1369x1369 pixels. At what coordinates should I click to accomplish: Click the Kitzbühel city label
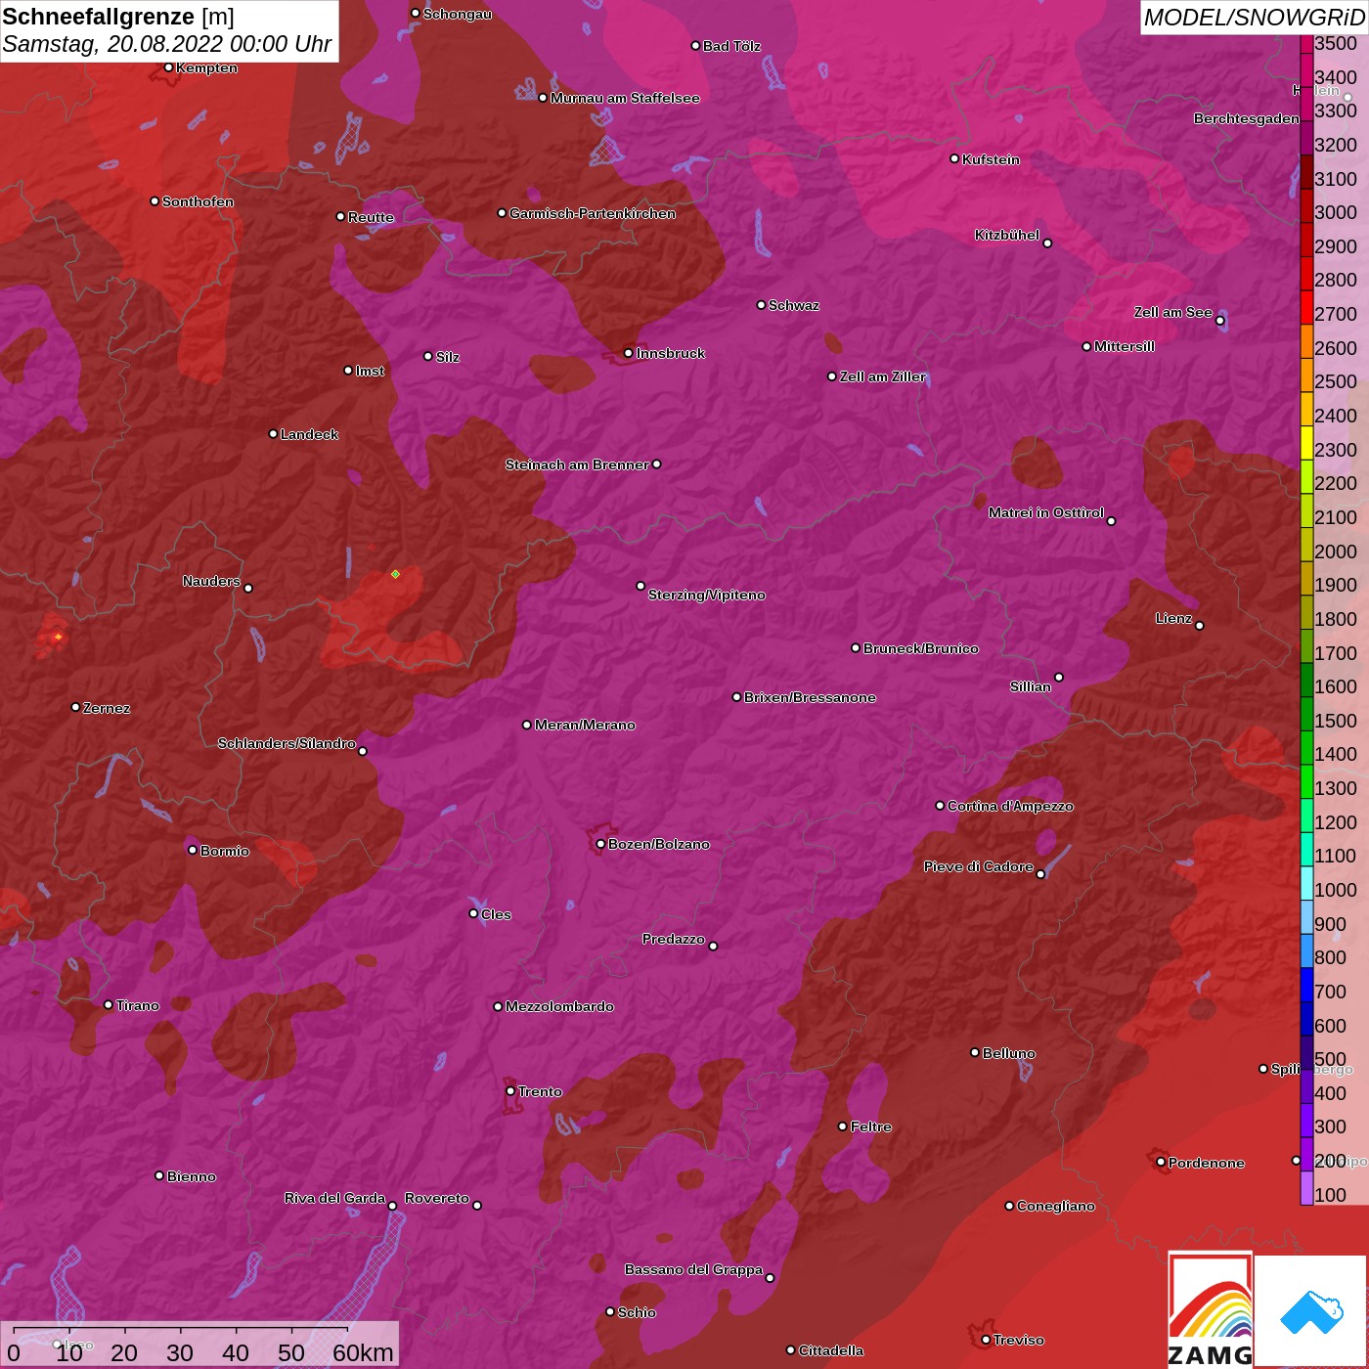[1007, 235]
